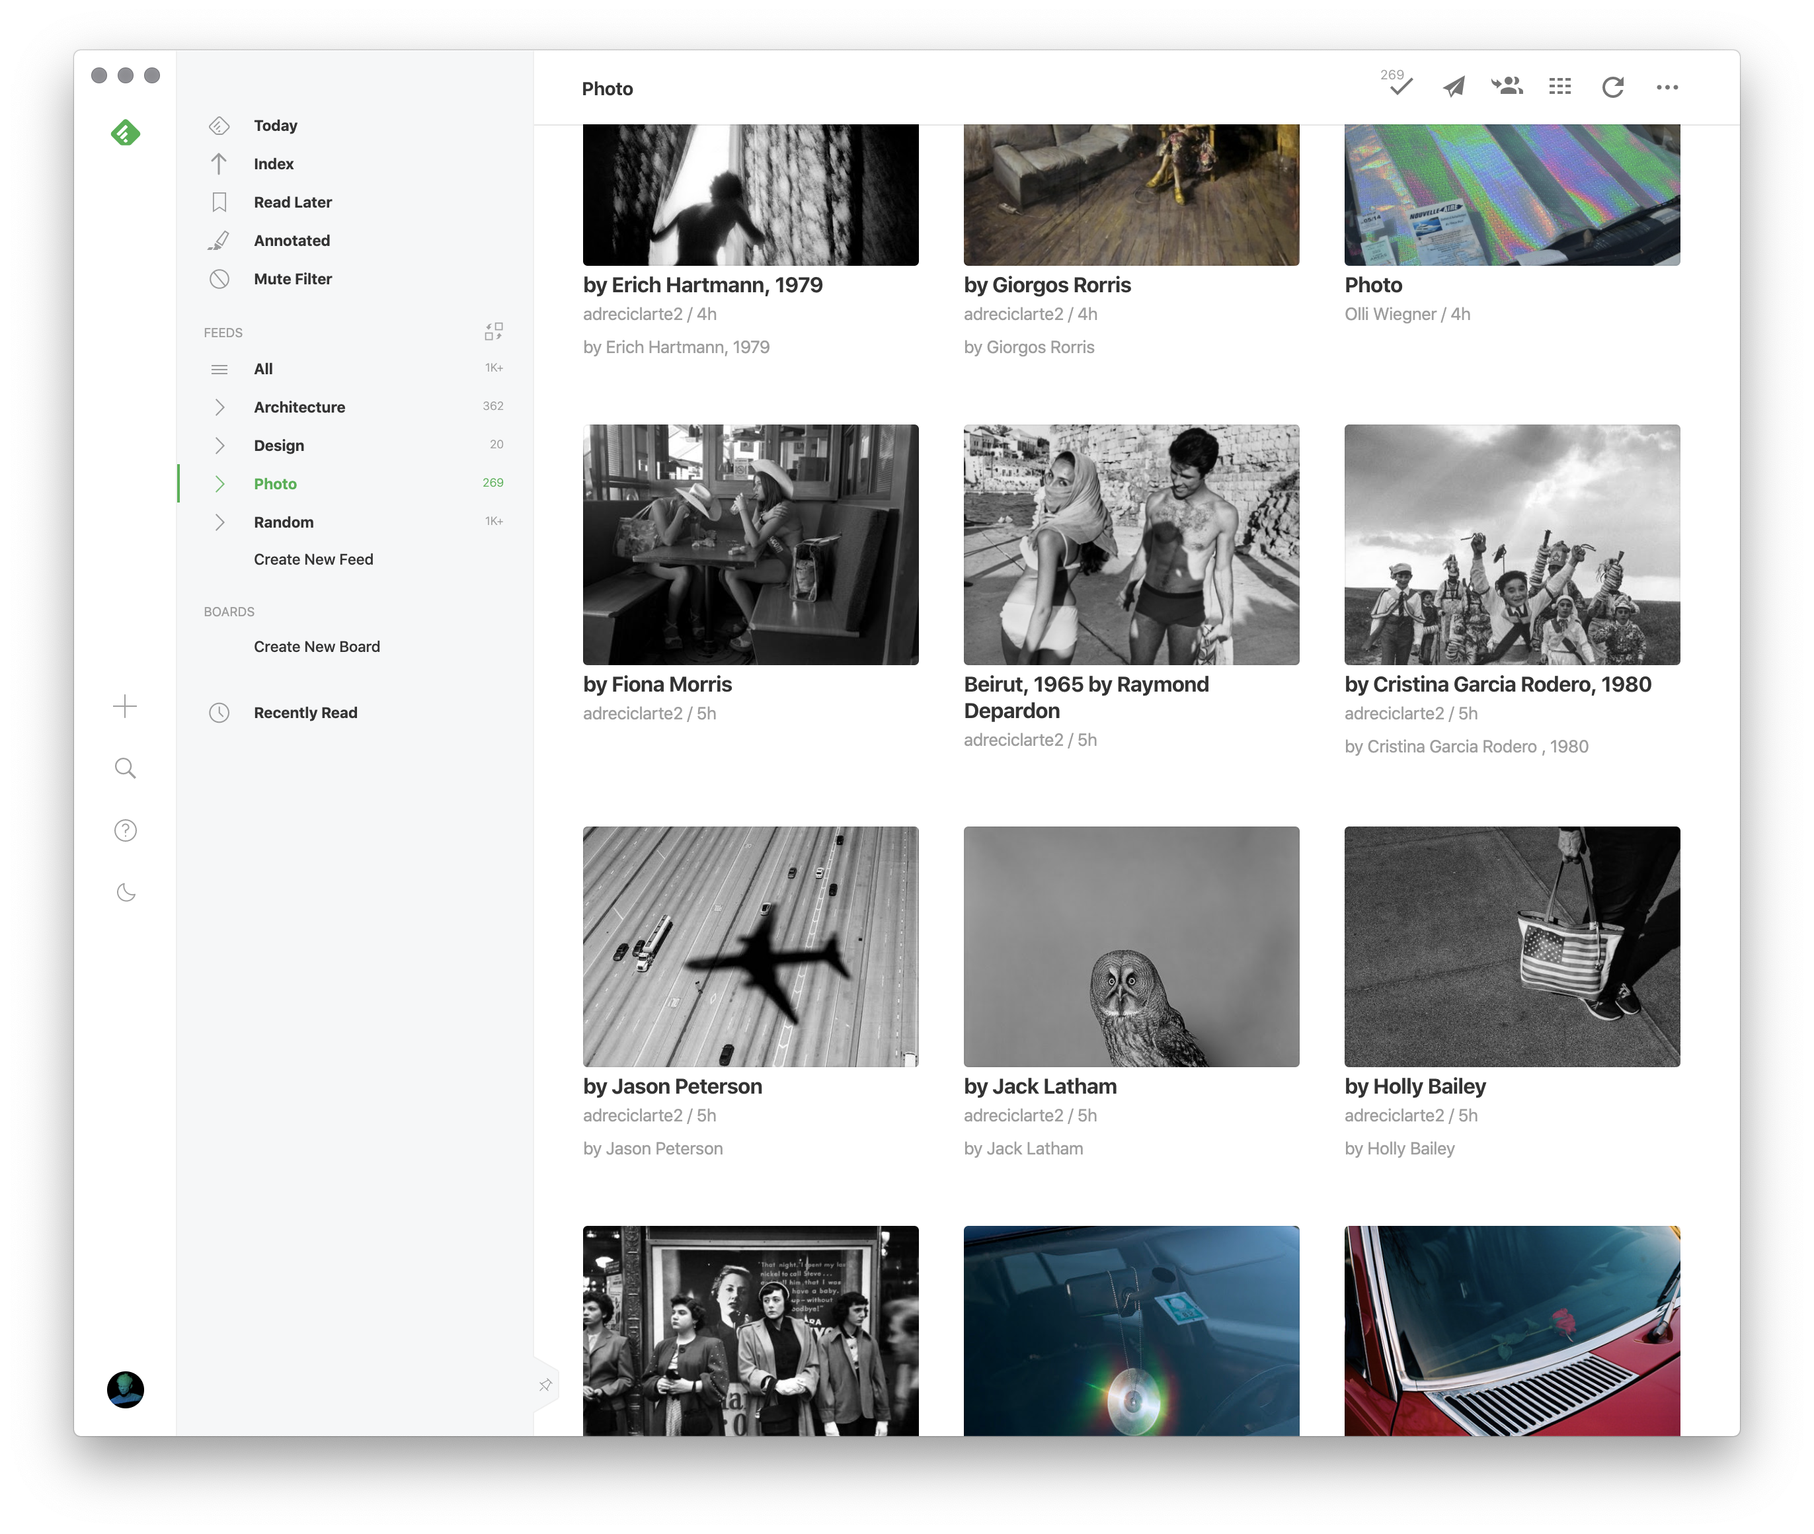Screen dimensions: 1814x1534
Task: Go to the Today view
Action: click(275, 125)
